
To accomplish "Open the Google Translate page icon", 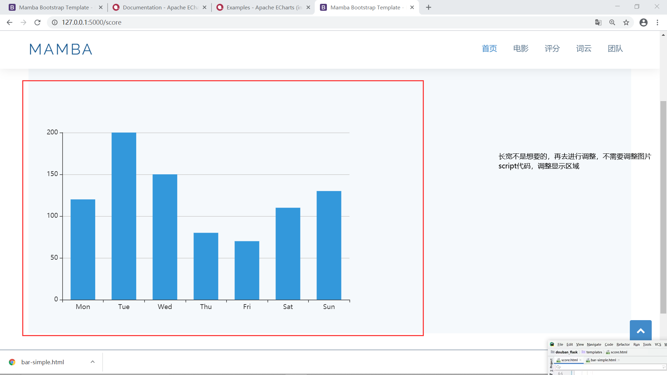I will pos(598,23).
